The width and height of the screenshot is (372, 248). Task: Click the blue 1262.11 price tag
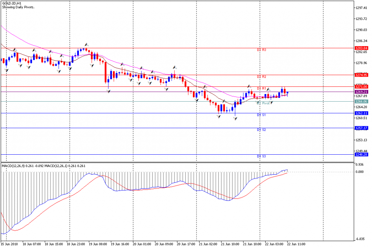[361, 113]
